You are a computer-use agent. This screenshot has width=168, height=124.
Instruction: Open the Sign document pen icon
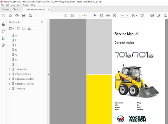[165, 16]
